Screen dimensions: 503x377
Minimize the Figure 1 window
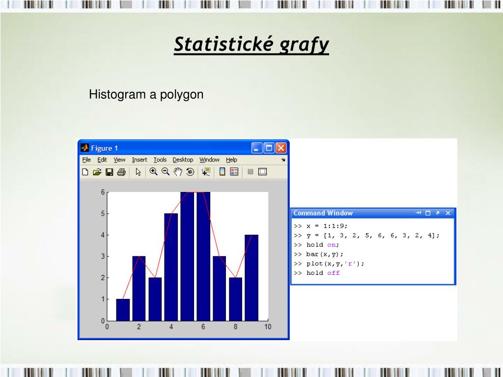[x=256, y=148]
